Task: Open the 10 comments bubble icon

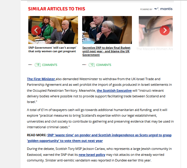Action: 92,65
